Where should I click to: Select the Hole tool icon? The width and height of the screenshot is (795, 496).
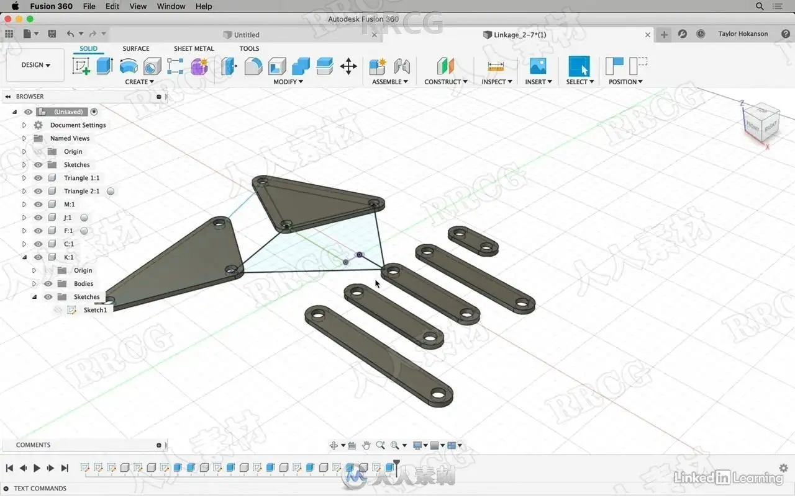click(x=152, y=66)
